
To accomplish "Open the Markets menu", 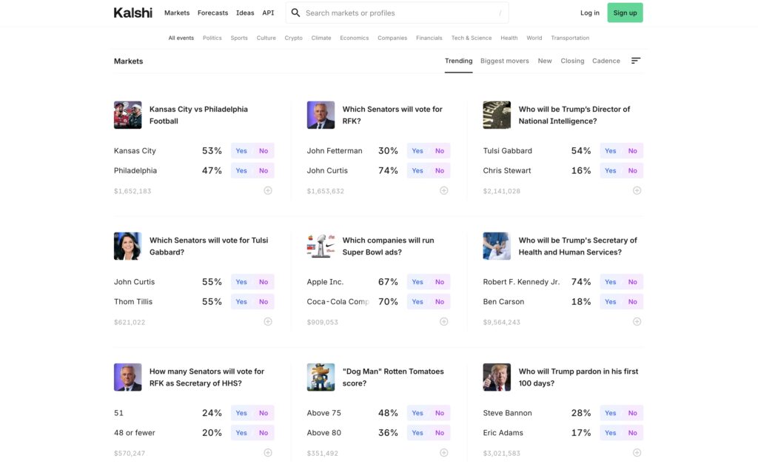I will click(177, 13).
